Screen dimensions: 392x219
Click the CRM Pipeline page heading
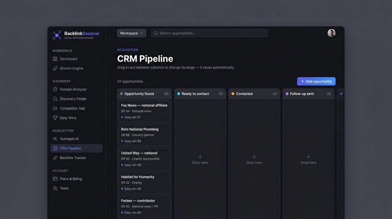point(145,59)
